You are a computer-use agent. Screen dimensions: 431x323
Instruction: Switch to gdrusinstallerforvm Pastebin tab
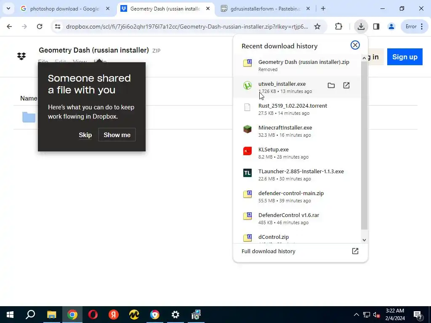266,9
